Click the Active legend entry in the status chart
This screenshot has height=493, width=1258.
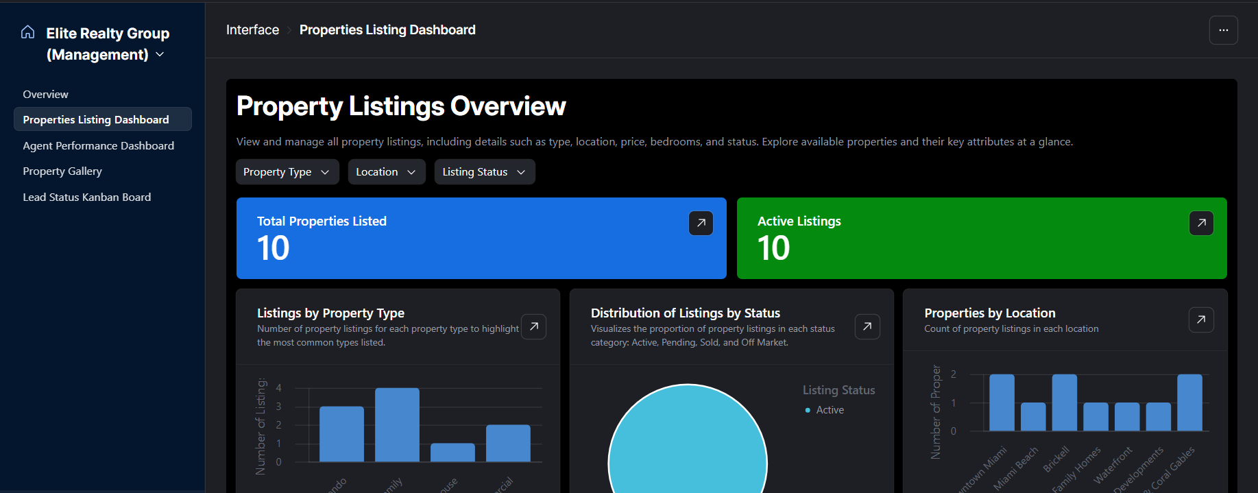coord(824,410)
